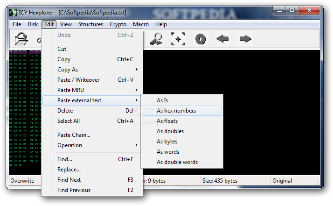This screenshot has height=206, width=333.
Task: Click the green hex data area
Action: pyautogui.click(x=25, y=108)
